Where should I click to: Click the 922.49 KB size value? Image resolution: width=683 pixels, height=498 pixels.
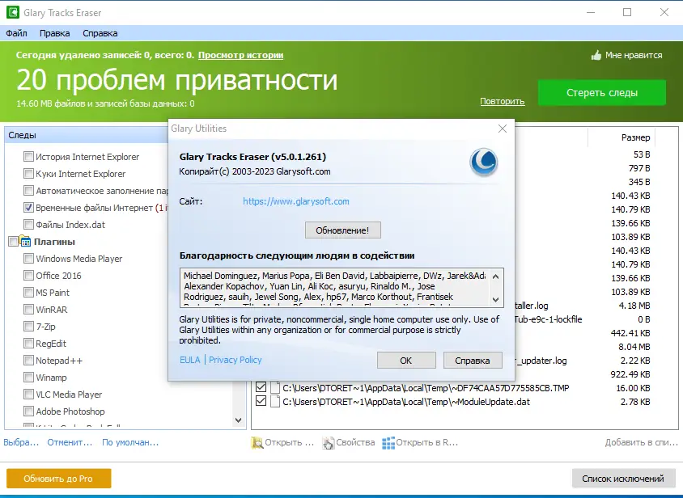click(630, 374)
